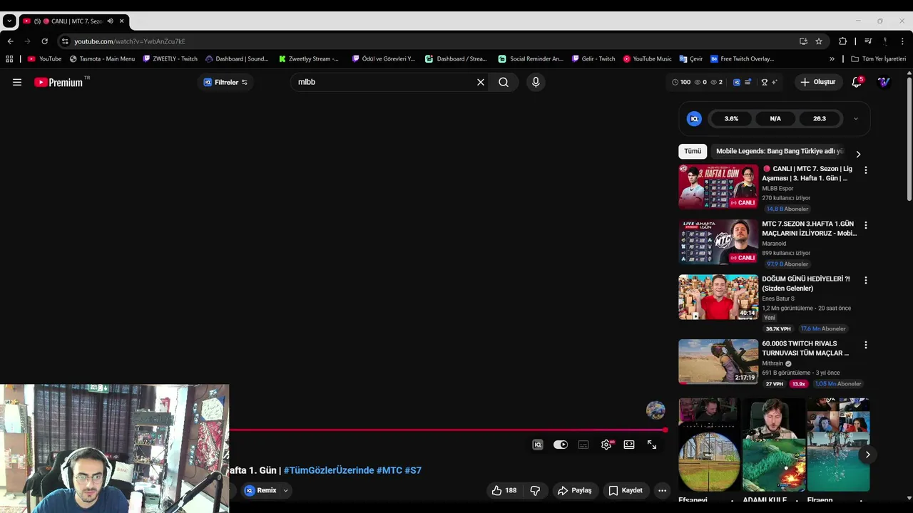Open the Remix dropdown arrow
The image size is (913, 513).
[x=285, y=490]
